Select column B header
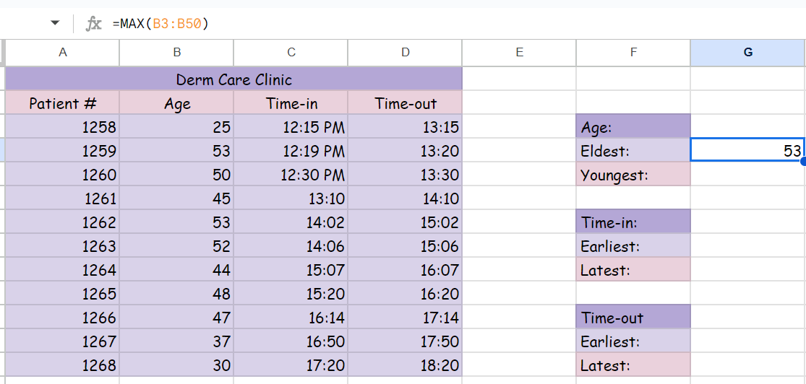The height and width of the screenshot is (384, 806). pos(177,52)
